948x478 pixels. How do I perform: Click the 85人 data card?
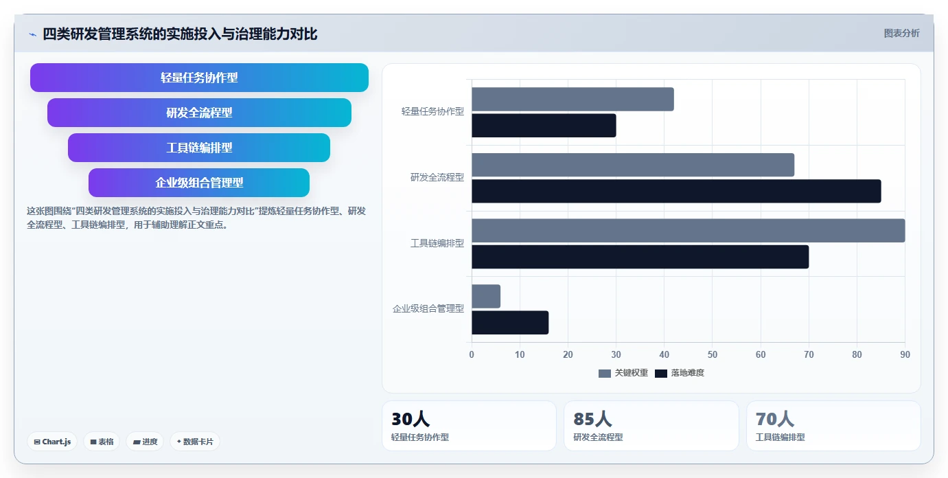[651, 426]
